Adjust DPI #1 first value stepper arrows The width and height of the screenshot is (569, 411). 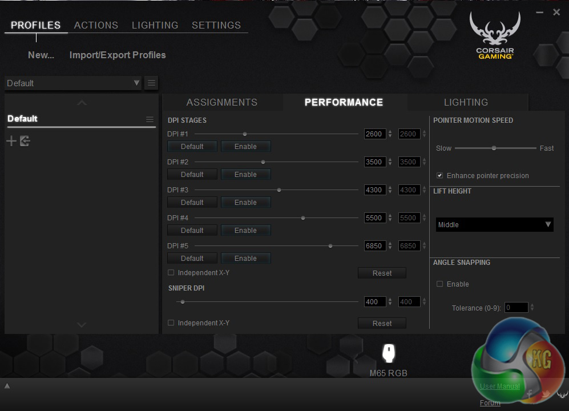(x=390, y=134)
